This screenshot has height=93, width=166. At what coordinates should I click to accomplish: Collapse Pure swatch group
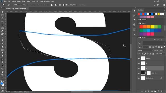coord(138,23)
